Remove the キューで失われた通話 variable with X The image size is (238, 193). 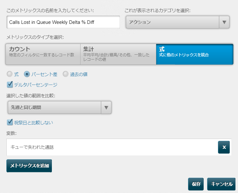224,147
